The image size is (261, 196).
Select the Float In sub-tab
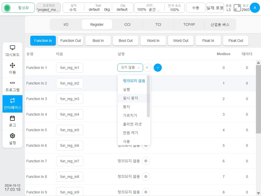(x=208, y=41)
